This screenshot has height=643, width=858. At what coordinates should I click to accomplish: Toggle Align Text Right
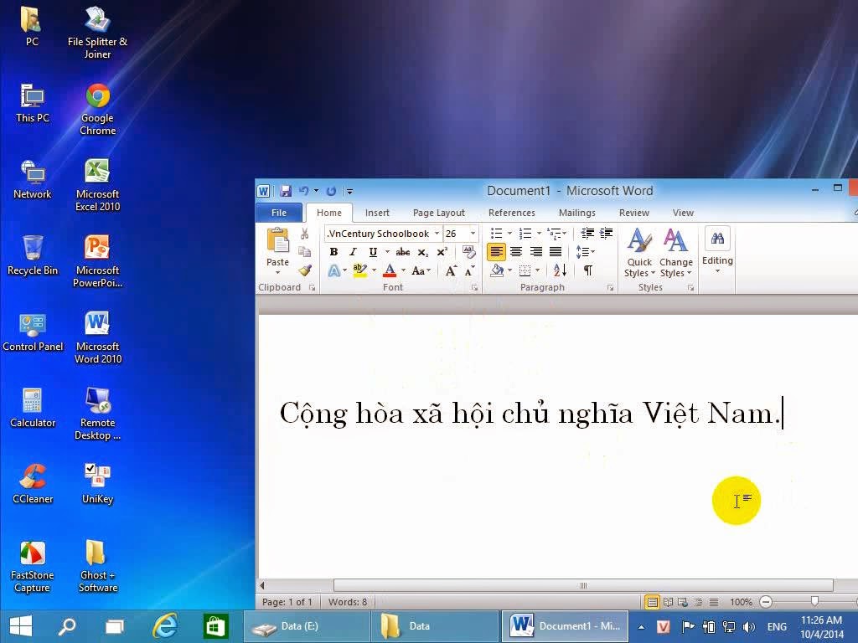pyautogui.click(x=535, y=252)
